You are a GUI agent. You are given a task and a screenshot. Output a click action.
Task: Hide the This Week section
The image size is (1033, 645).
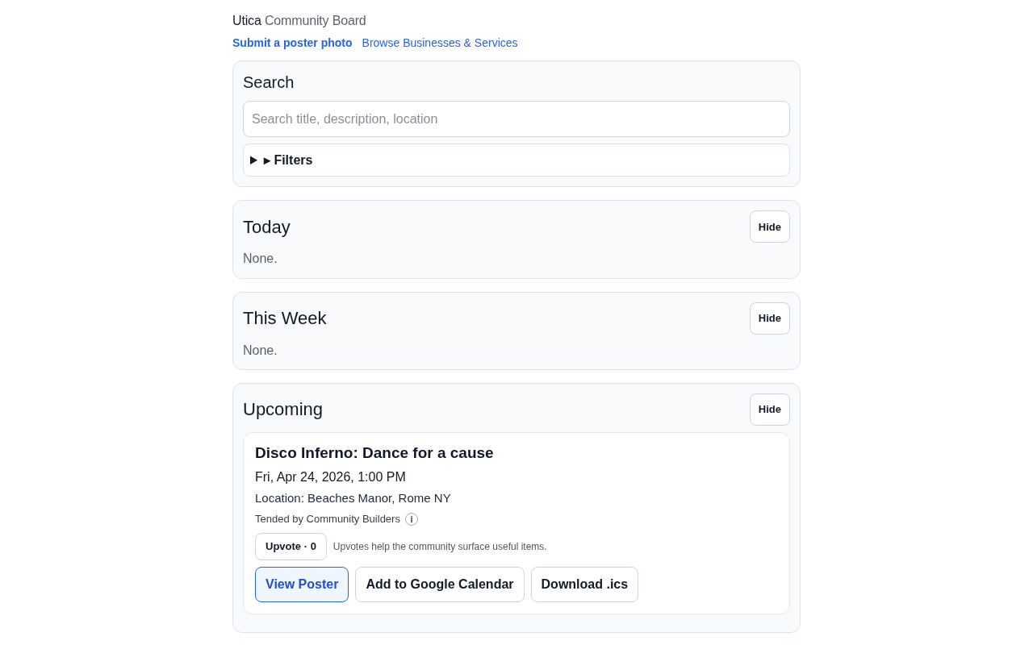pos(769,318)
